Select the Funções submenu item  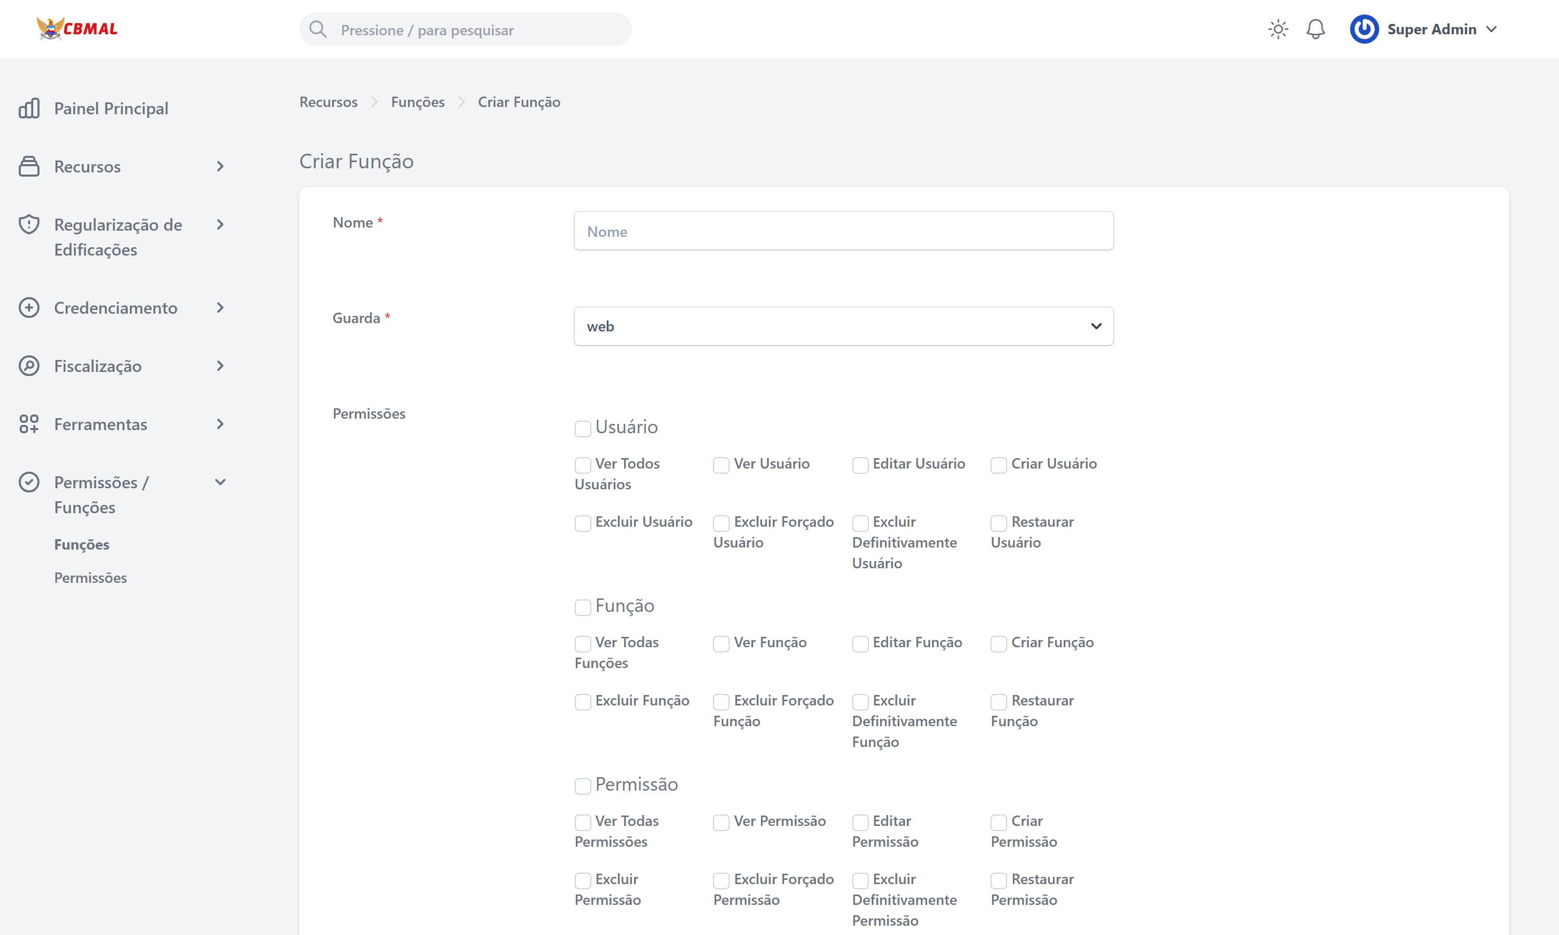81,544
